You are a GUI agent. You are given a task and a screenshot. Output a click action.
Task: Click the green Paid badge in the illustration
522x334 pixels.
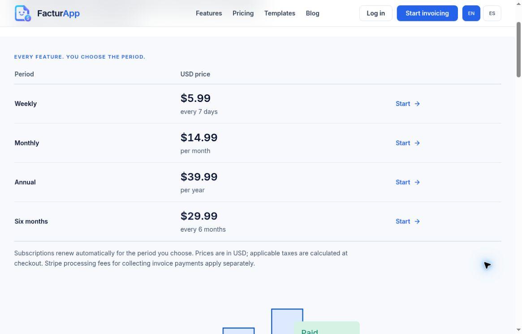pos(327,328)
